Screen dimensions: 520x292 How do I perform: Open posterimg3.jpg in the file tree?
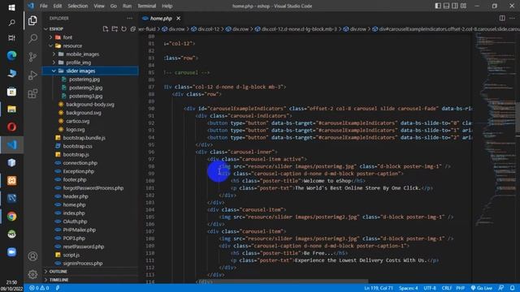[85, 96]
